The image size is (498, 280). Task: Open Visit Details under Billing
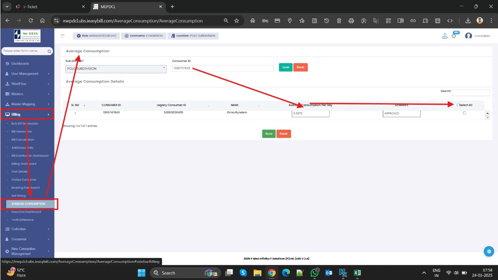pyautogui.click(x=19, y=171)
